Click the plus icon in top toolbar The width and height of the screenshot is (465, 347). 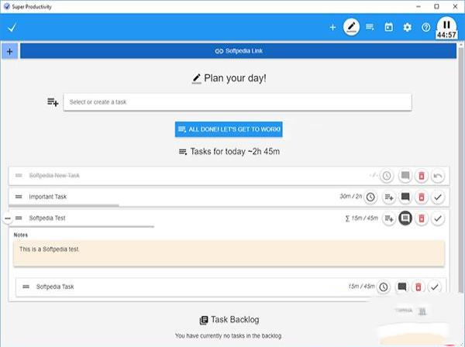pos(332,28)
